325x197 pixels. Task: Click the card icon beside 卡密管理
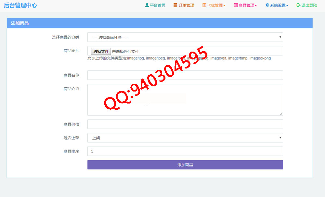click(x=204, y=5)
